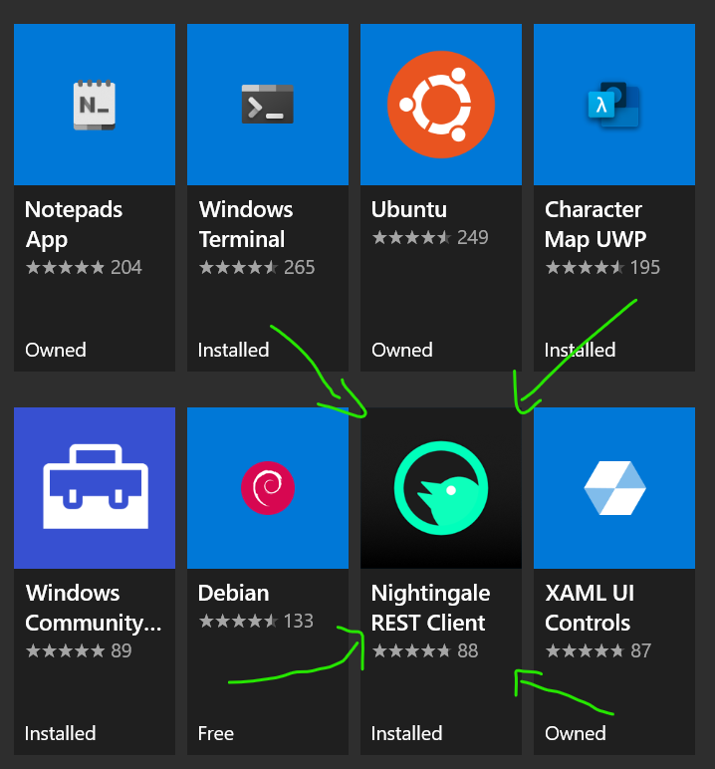This screenshot has width=715, height=769.
Task: Click "Installed" under Nightingale REST Client
Action: [x=406, y=734]
